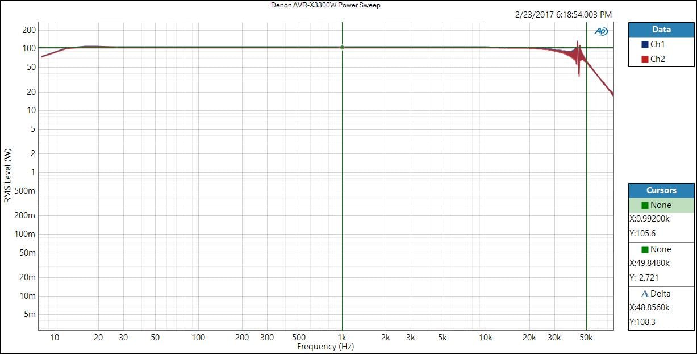Viewport: 697px width, 354px height.
Task: Click the circular cursor marker at 1k
Action: 342,48
